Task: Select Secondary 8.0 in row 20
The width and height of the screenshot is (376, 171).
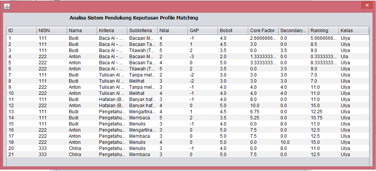Action: pyautogui.click(x=293, y=148)
